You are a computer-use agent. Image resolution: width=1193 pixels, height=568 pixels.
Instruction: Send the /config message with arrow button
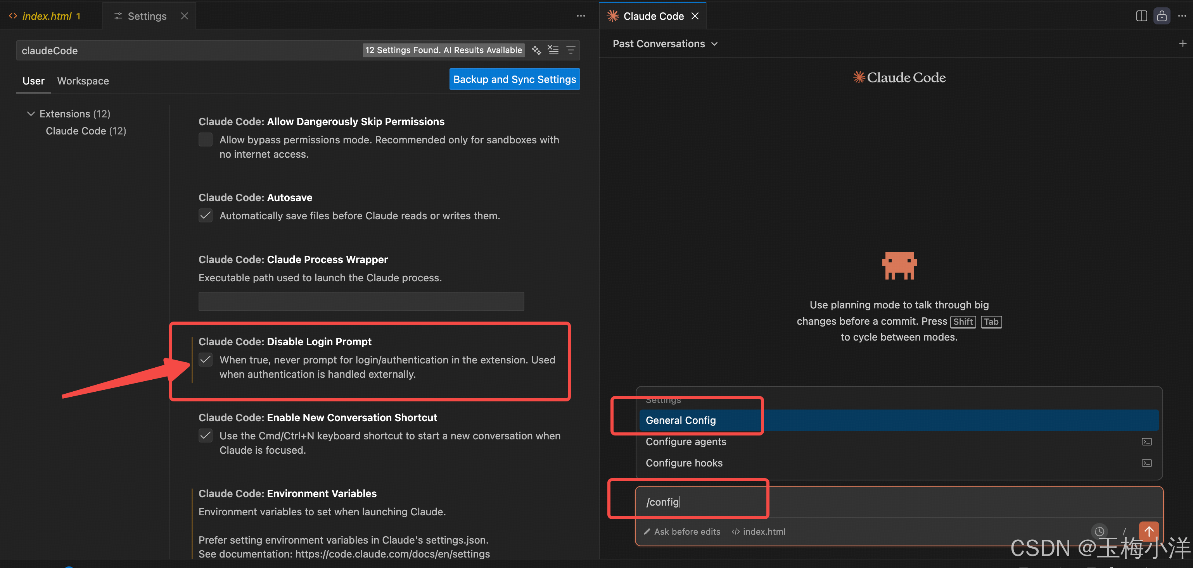coord(1149,532)
